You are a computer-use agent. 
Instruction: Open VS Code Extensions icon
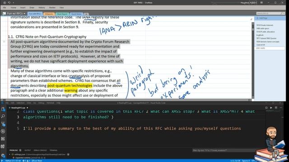(3, 139)
